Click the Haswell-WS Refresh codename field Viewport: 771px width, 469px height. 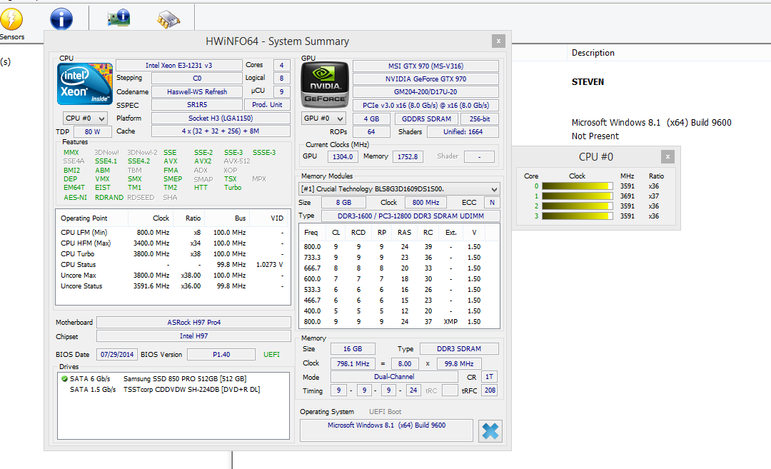click(x=197, y=92)
